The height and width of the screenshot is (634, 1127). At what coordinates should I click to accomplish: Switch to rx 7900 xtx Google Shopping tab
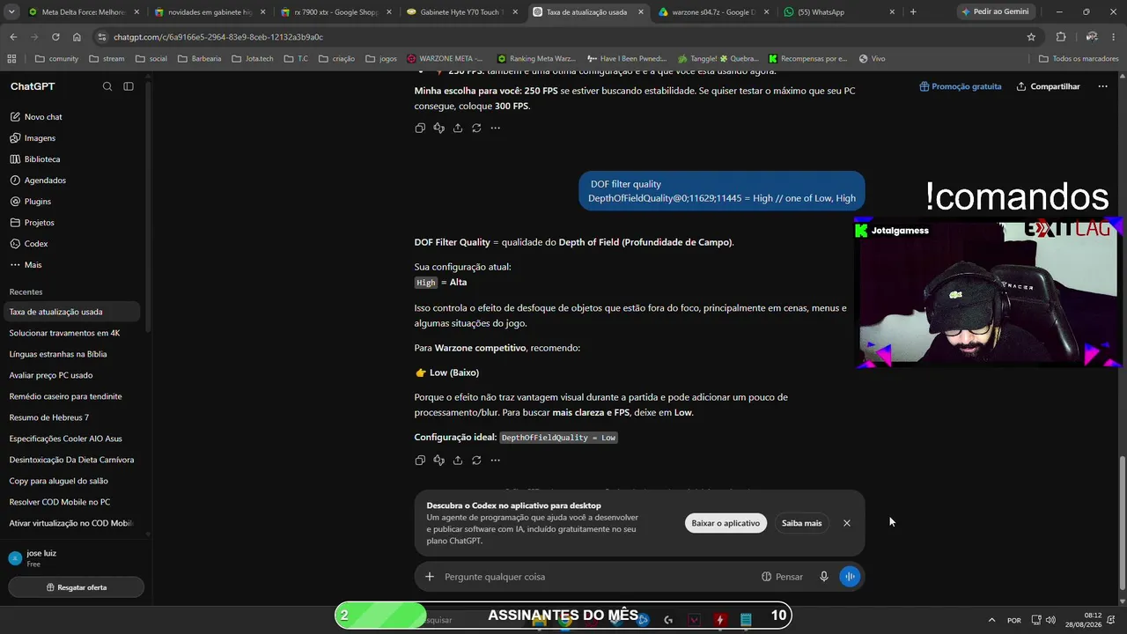click(x=336, y=12)
